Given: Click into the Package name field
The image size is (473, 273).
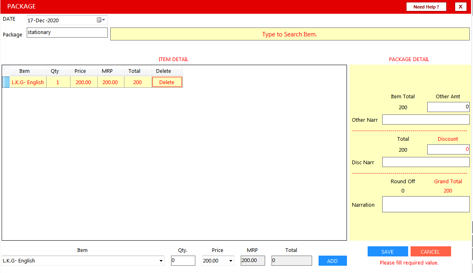Looking at the screenshot, I should 67,32.
